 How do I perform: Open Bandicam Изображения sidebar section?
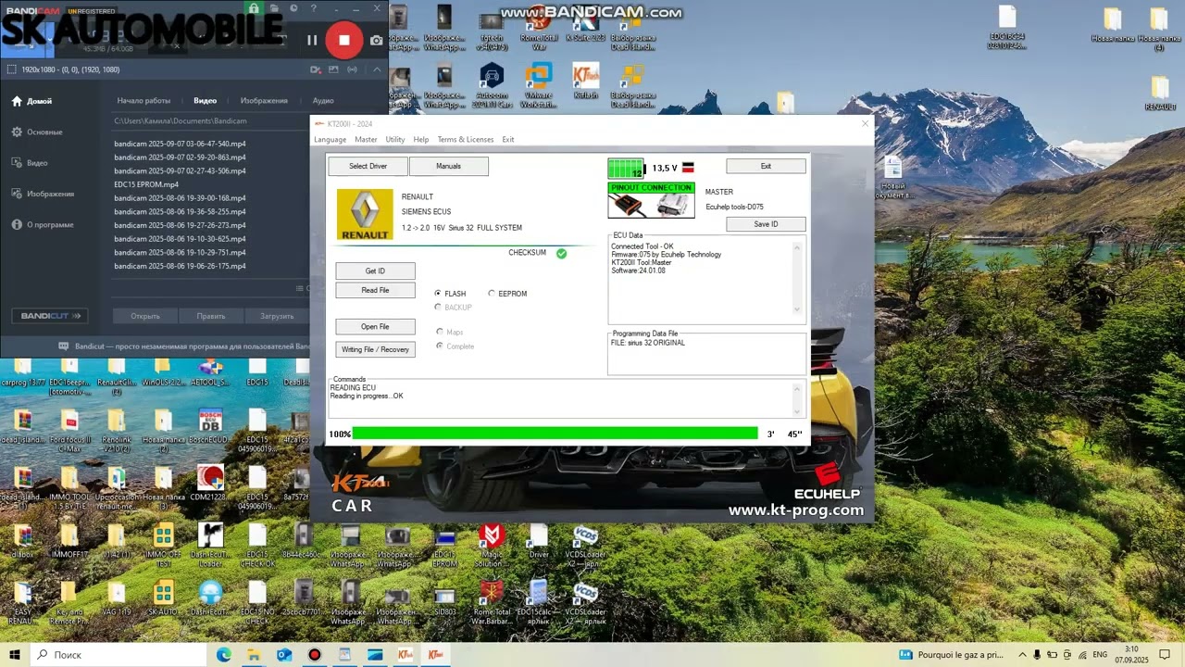43,194
